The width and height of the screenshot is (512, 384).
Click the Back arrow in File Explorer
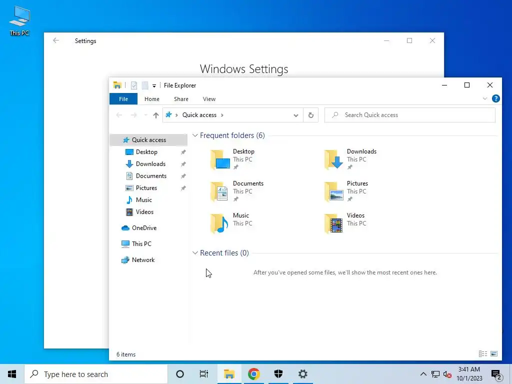[119, 115]
